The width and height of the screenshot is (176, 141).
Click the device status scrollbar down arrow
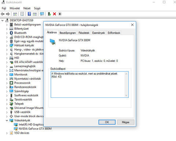[126, 95]
